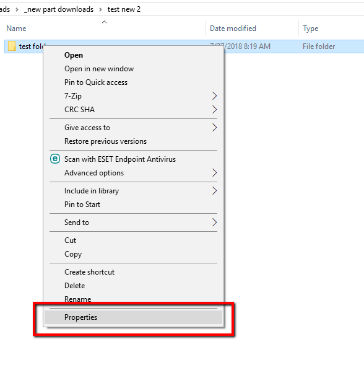Screen dimensions: 364x388
Task: Choose Create shortcut
Action: (x=134, y=272)
